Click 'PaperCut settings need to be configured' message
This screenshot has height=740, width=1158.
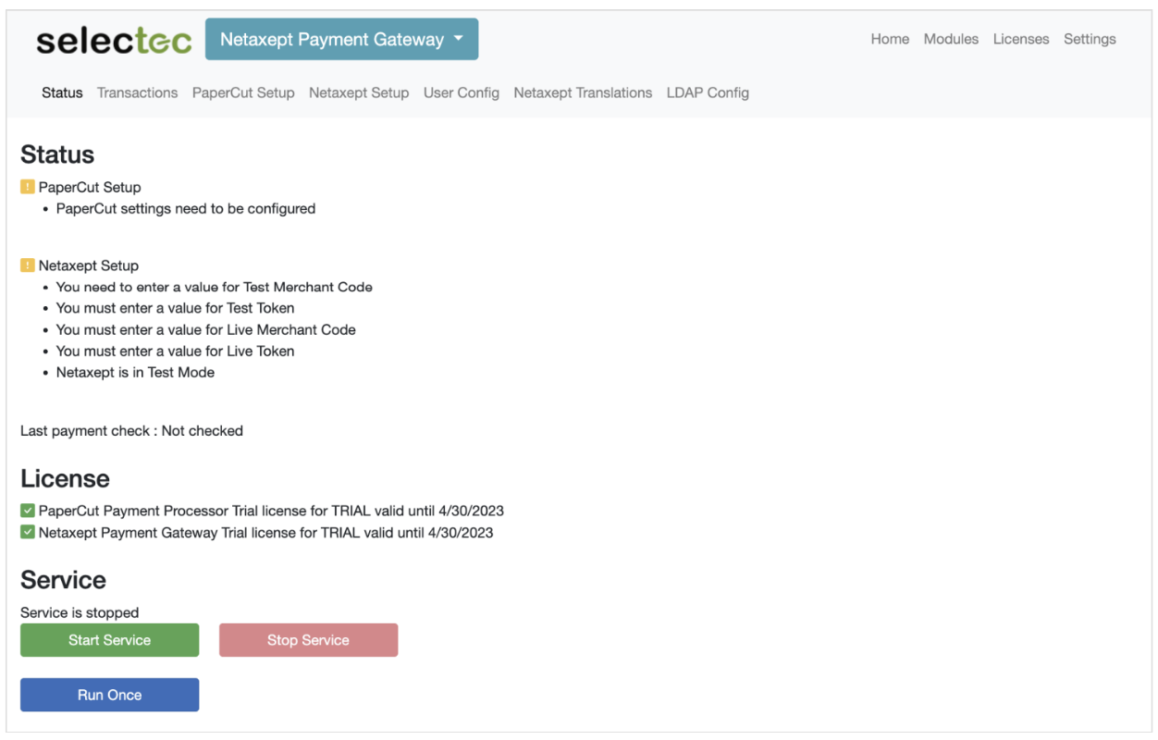tap(186, 209)
